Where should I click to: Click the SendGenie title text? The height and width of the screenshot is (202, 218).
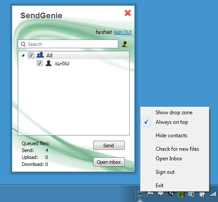(41, 16)
